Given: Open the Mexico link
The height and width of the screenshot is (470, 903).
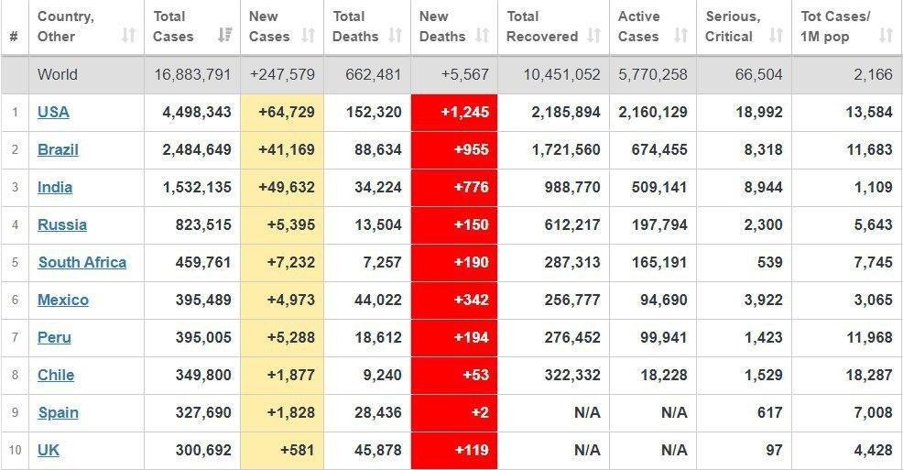Looking at the screenshot, I should tap(63, 301).
